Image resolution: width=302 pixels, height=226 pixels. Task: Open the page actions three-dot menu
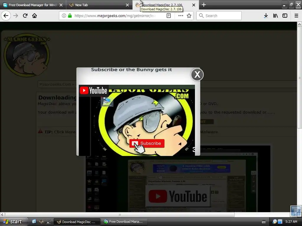coord(181,16)
